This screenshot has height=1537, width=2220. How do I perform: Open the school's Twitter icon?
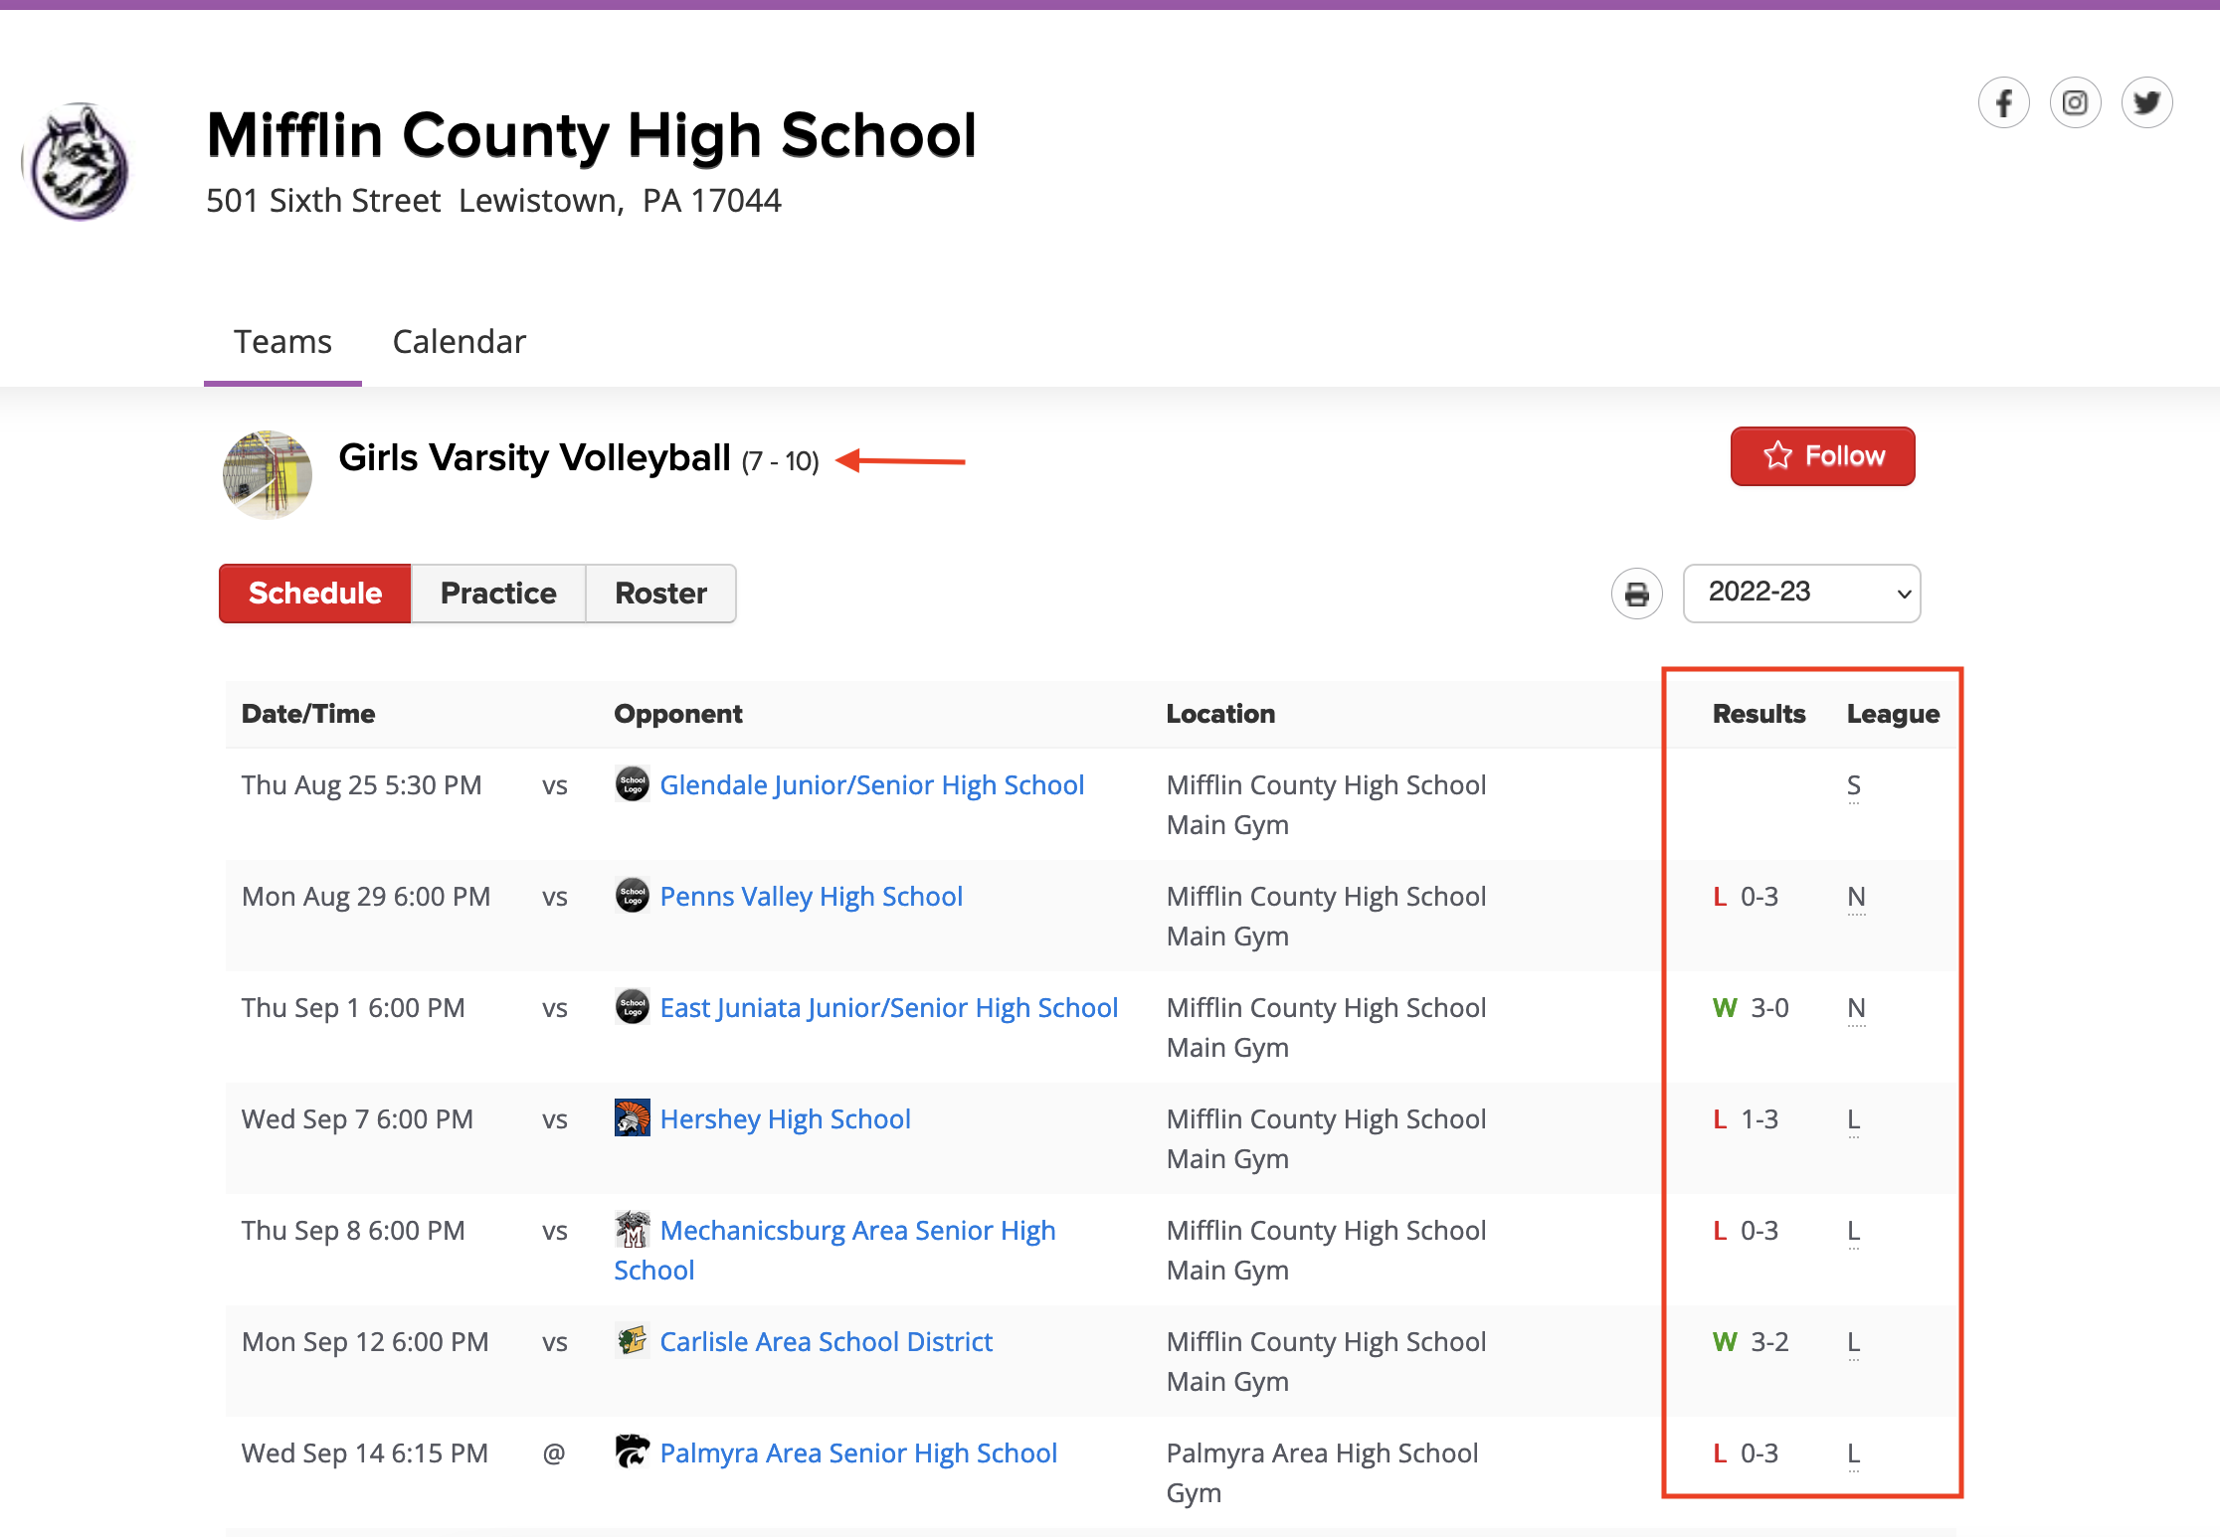click(x=2146, y=102)
